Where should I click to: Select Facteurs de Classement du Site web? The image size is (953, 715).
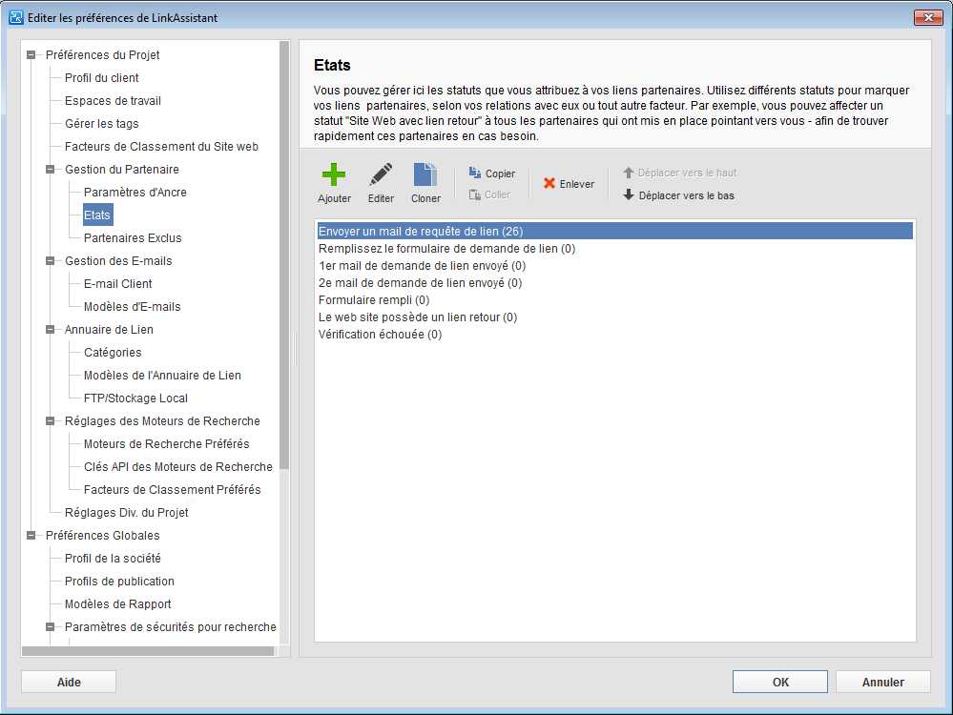click(161, 147)
